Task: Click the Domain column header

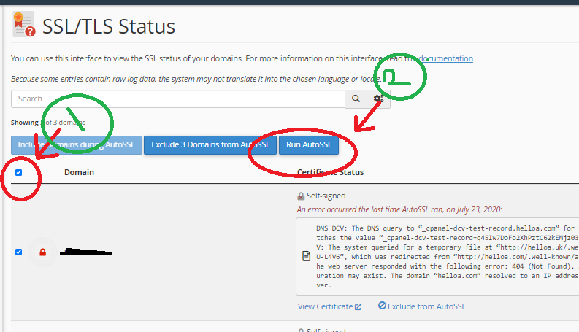Action: [x=79, y=173]
